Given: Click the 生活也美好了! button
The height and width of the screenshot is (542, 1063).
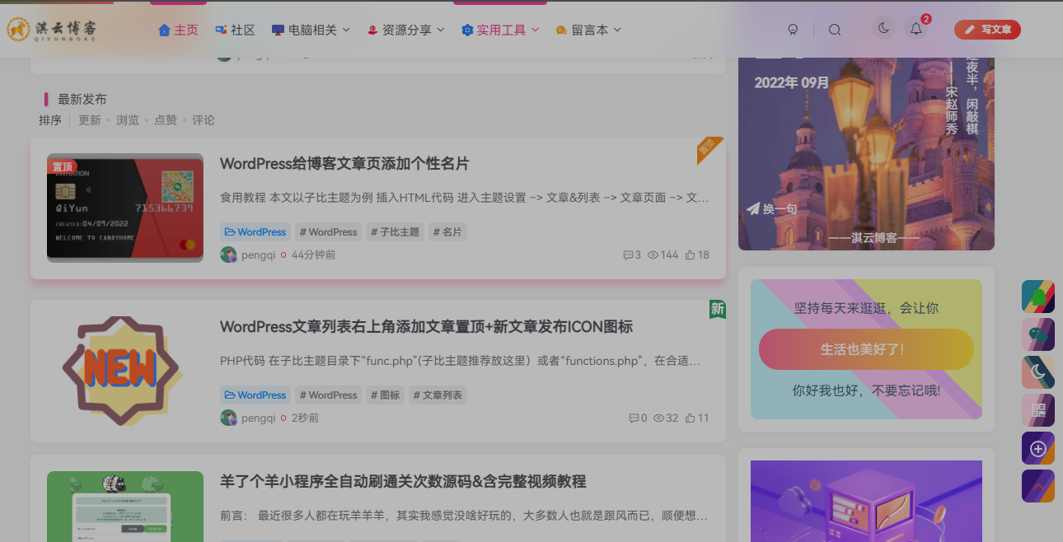Looking at the screenshot, I should pos(866,349).
